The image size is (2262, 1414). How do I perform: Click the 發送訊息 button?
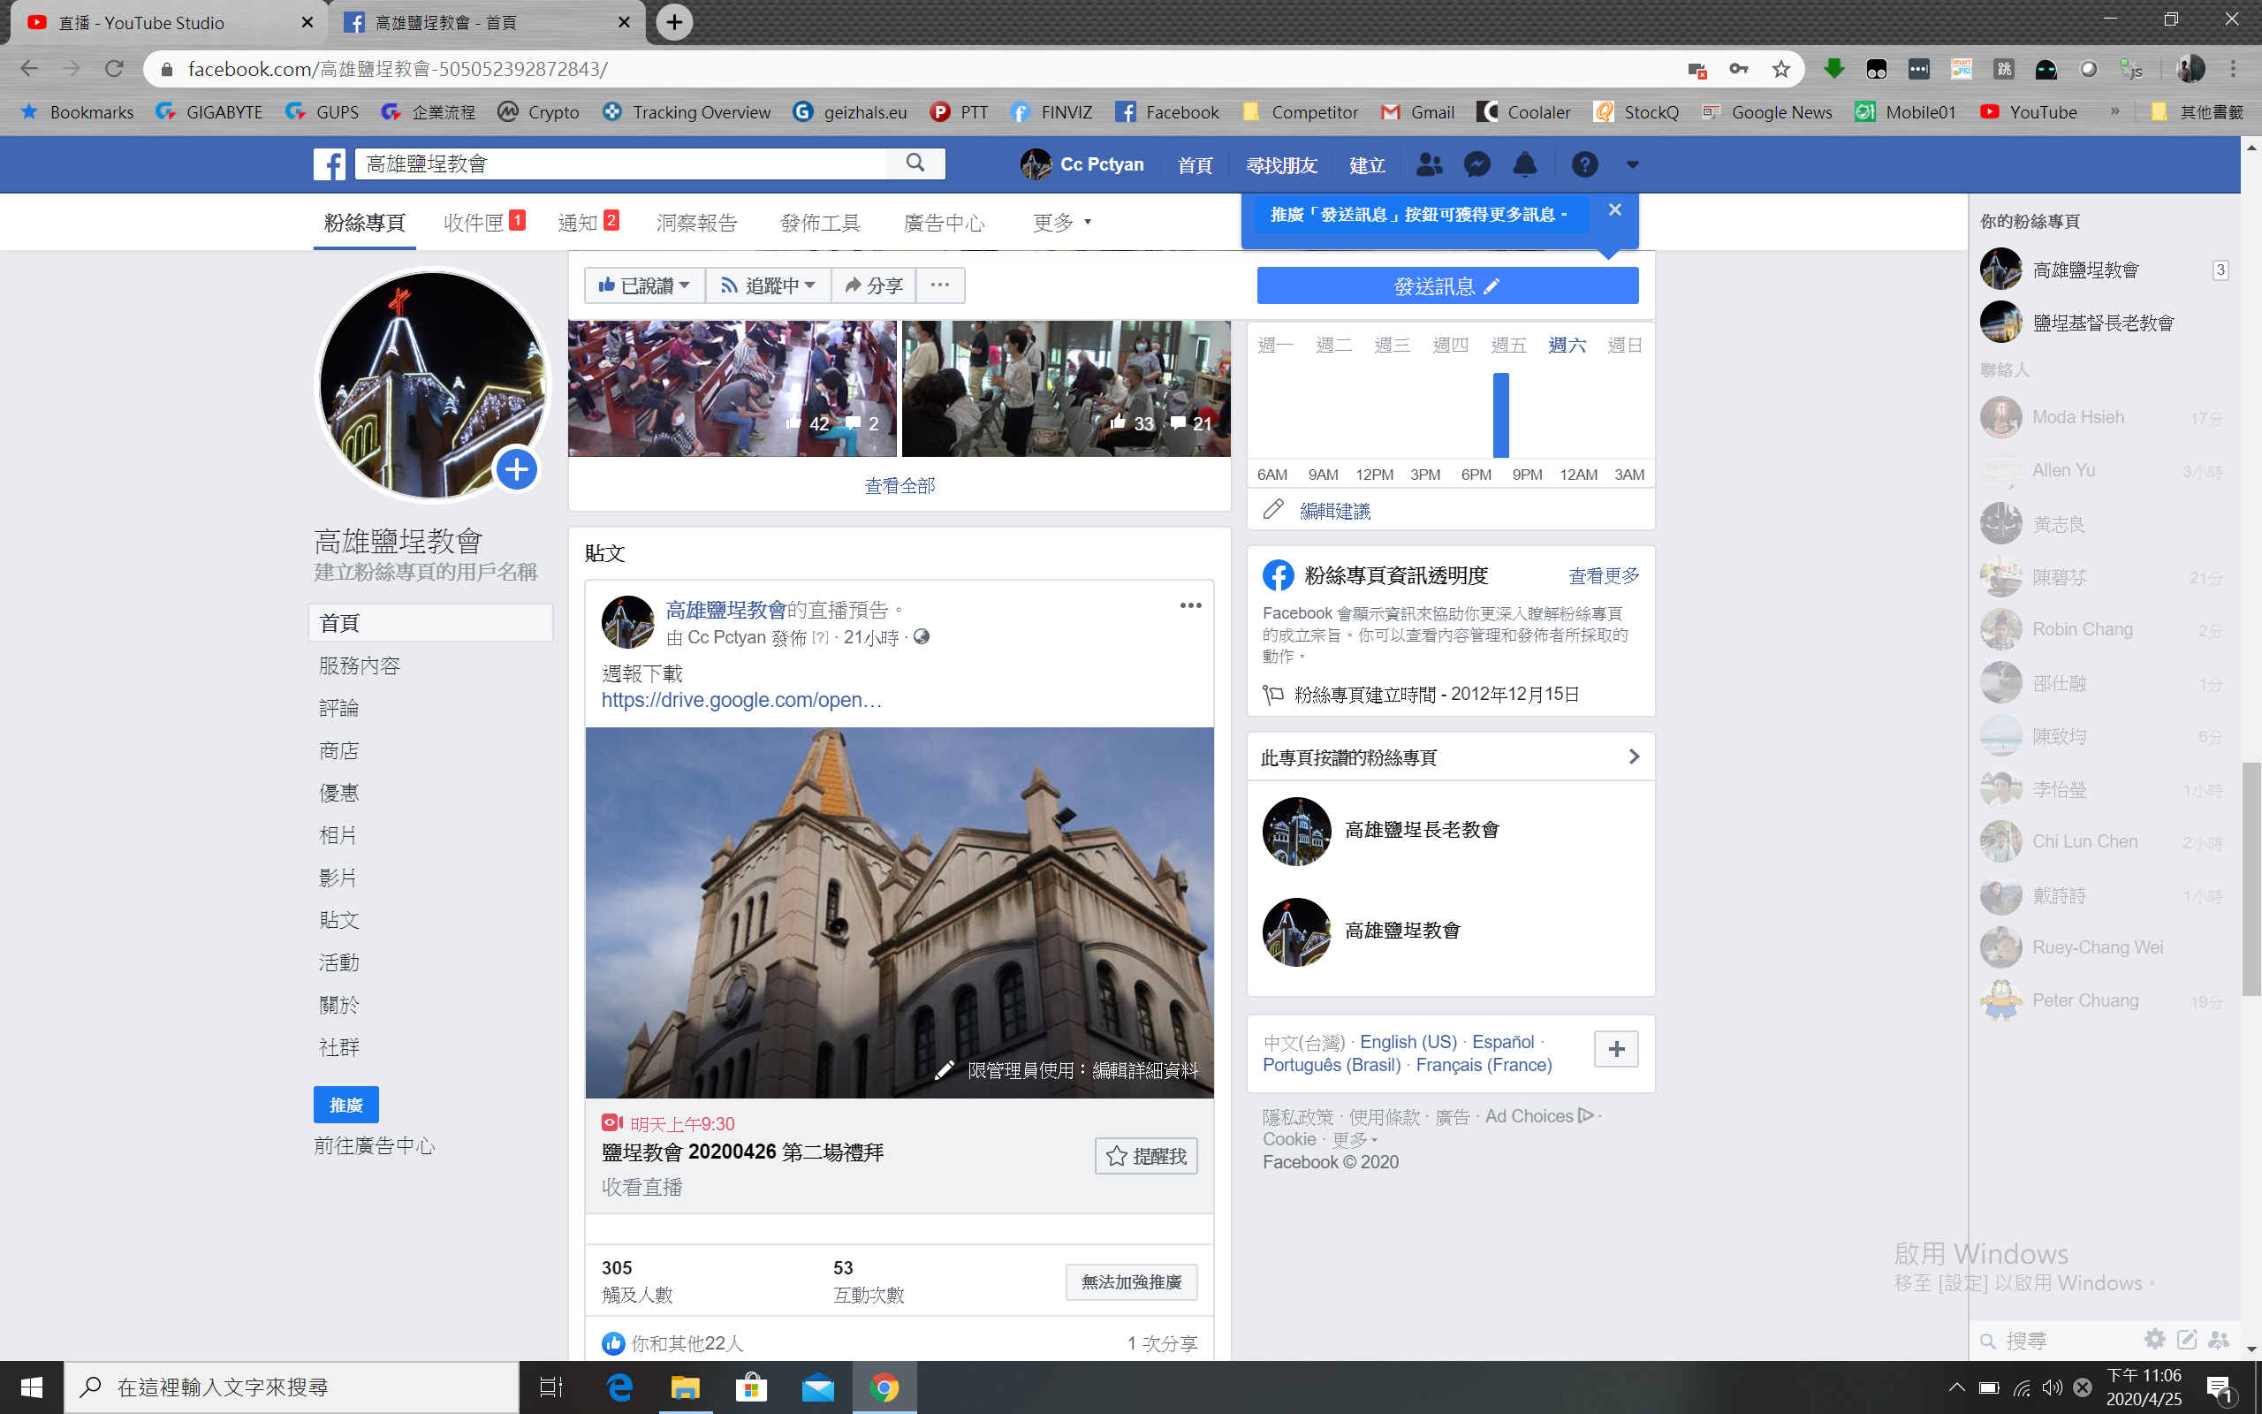tap(1447, 285)
